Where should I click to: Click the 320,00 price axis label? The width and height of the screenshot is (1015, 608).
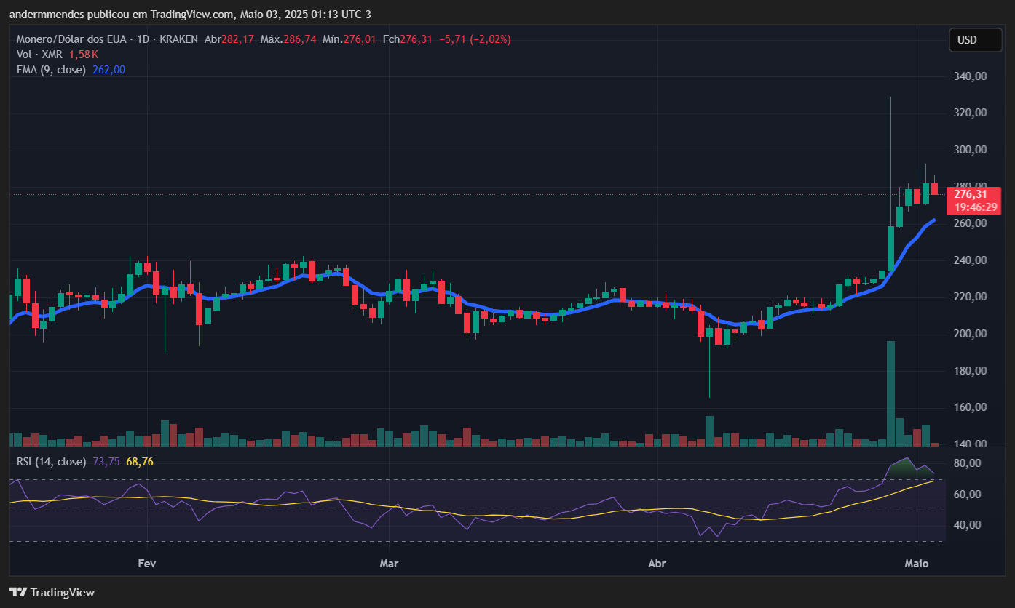coord(971,113)
